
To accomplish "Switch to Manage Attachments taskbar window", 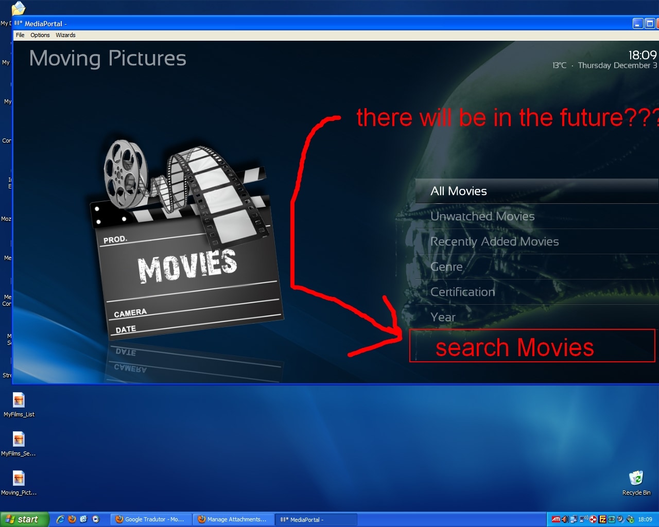I will pyautogui.click(x=233, y=519).
